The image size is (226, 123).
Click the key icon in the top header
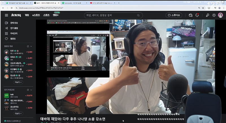pyautogui.click(x=207, y=15)
